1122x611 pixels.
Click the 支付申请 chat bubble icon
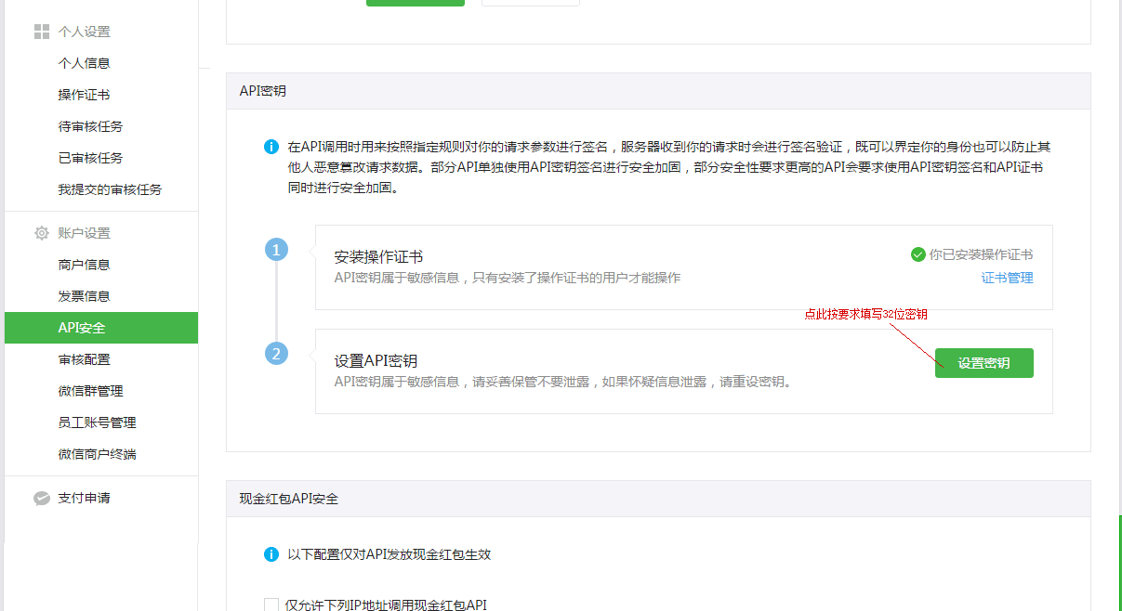point(41,499)
